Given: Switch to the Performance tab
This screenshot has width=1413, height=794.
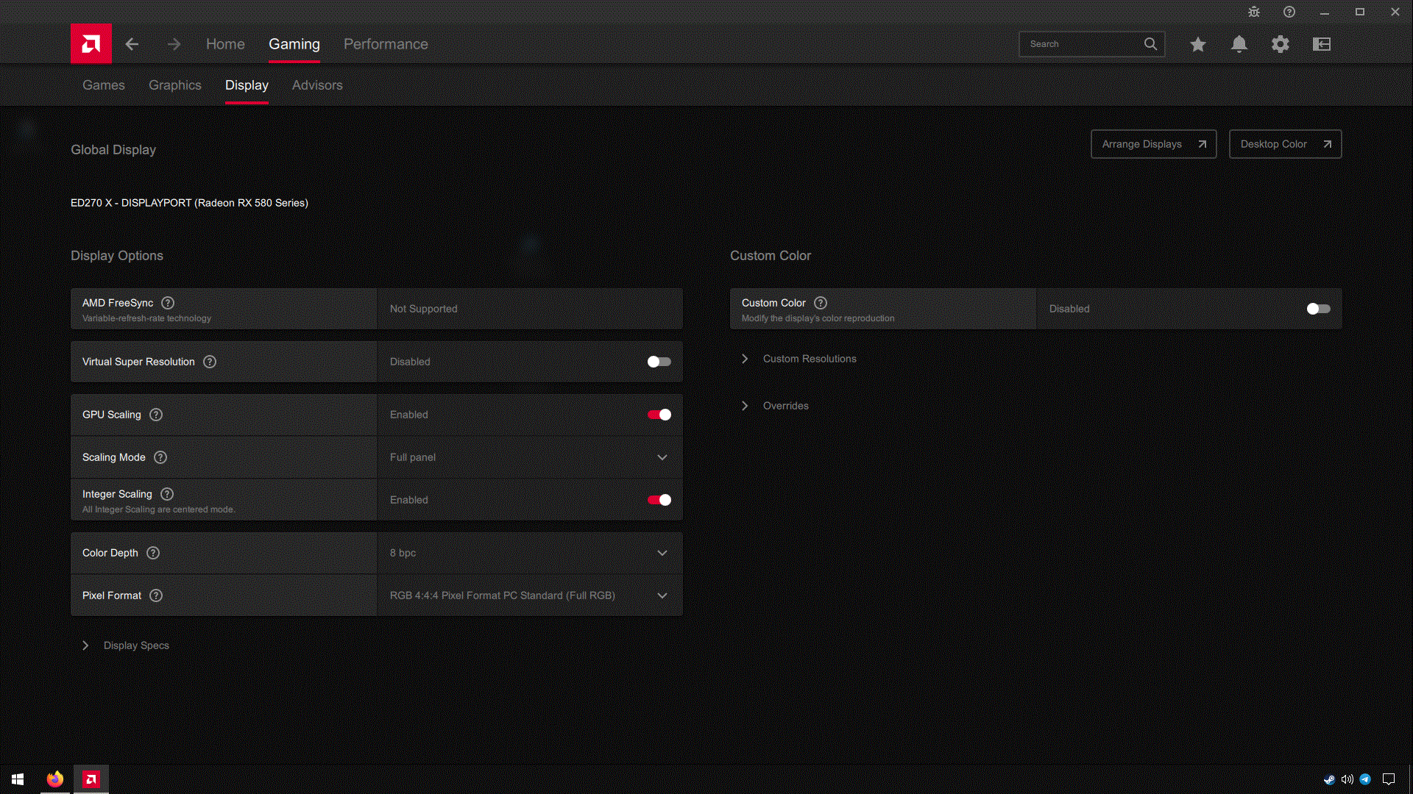Looking at the screenshot, I should (x=386, y=44).
